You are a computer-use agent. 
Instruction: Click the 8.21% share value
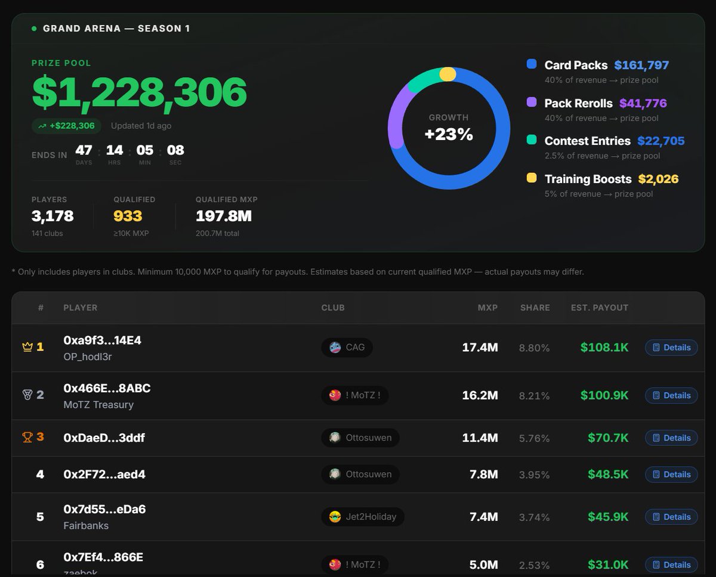coord(535,395)
